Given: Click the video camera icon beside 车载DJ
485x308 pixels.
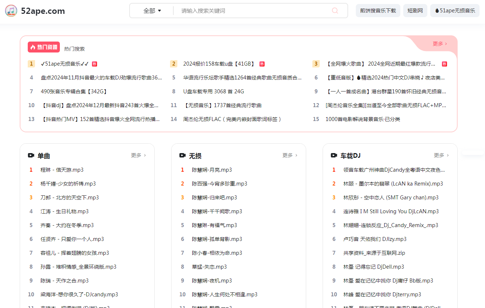Looking at the screenshot, I should (334, 156).
